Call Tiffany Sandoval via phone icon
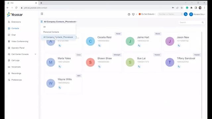 179,66
